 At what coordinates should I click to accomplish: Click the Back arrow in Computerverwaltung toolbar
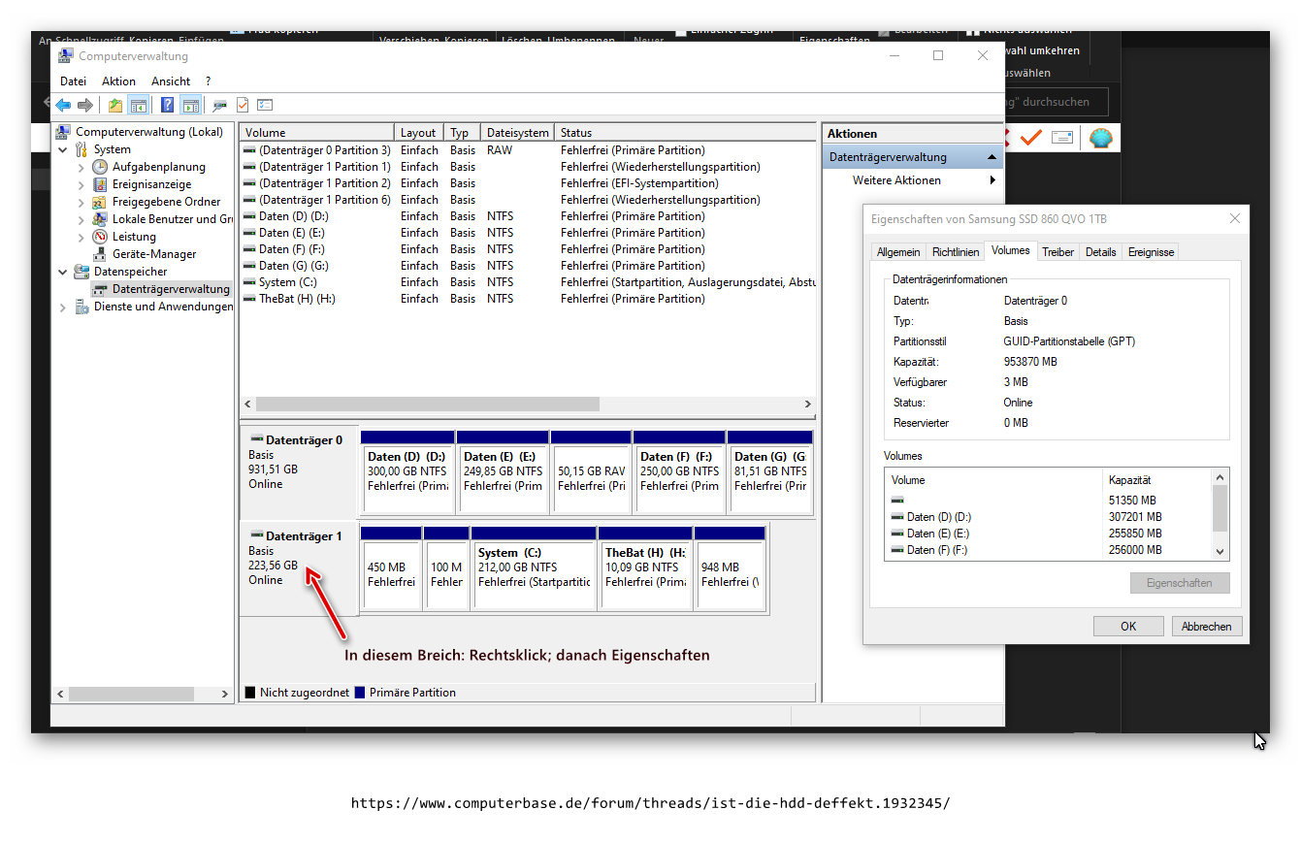(x=63, y=105)
